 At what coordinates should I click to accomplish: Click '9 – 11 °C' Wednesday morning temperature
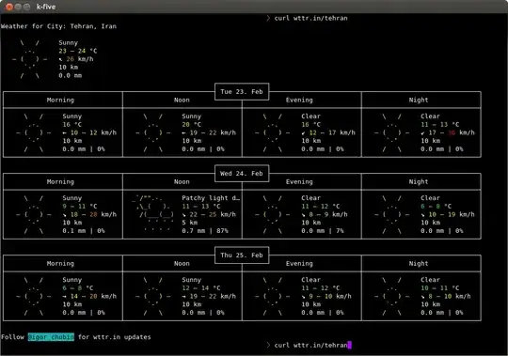click(80, 207)
